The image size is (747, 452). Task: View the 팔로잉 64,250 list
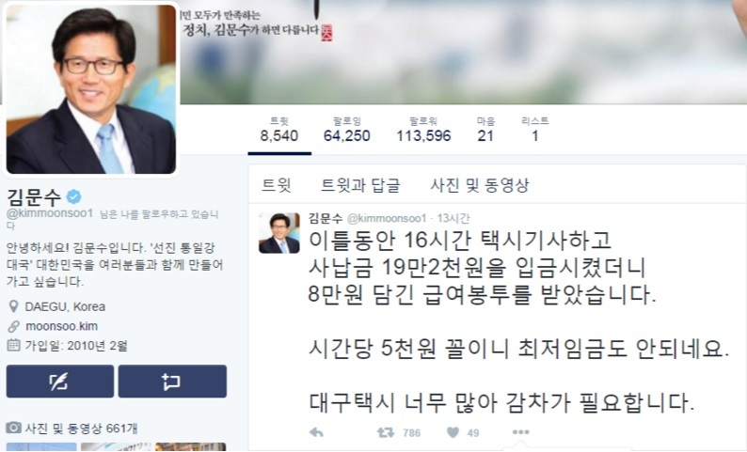click(x=347, y=130)
